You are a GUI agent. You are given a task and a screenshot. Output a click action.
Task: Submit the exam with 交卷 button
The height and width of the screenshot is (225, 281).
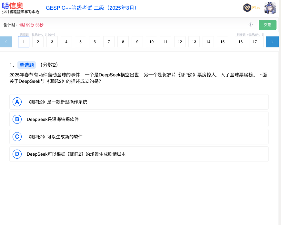pyautogui.click(x=267, y=25)
